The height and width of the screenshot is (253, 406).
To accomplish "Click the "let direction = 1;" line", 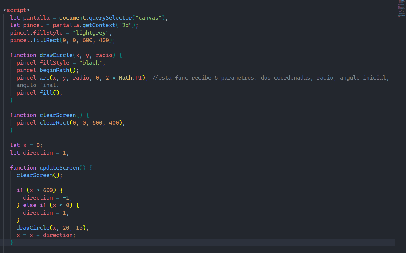I will point(39,153).
